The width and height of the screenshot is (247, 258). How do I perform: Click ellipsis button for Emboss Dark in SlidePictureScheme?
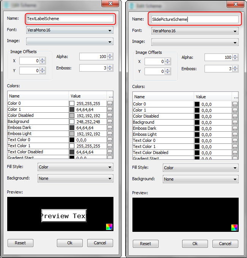tap(235, 128)
